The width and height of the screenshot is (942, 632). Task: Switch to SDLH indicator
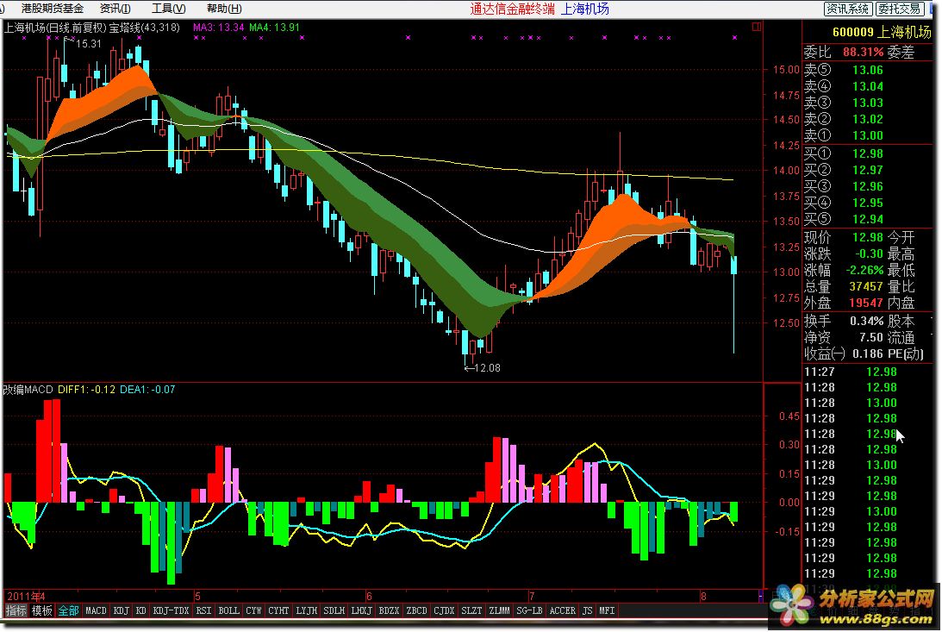334,610
